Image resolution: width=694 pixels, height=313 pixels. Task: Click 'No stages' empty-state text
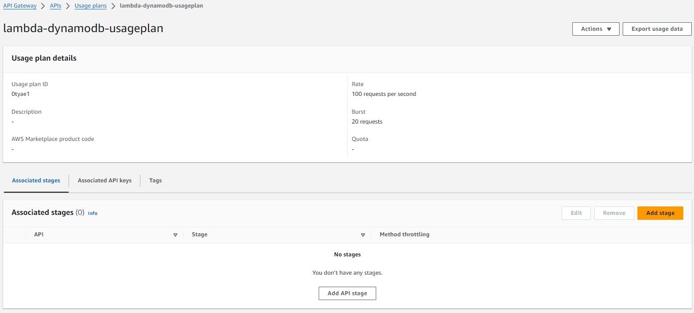coord(347,255)
